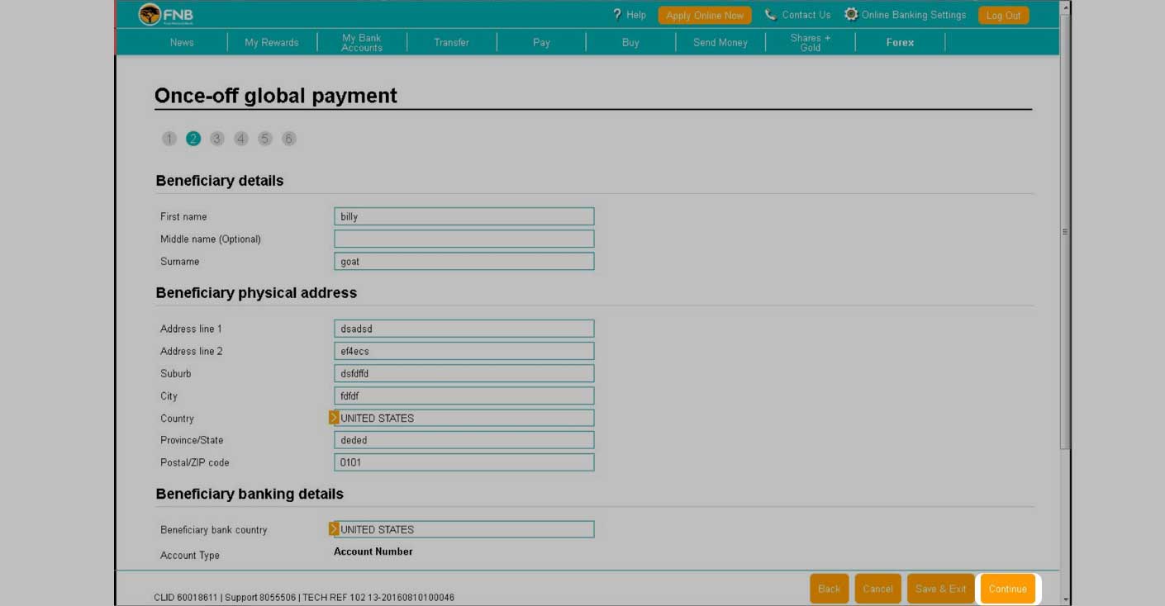Click Save & Exit
Image resolution: width=1165 pixels, height=606 pixels.
pyautogui.click(x=940, y=589)
